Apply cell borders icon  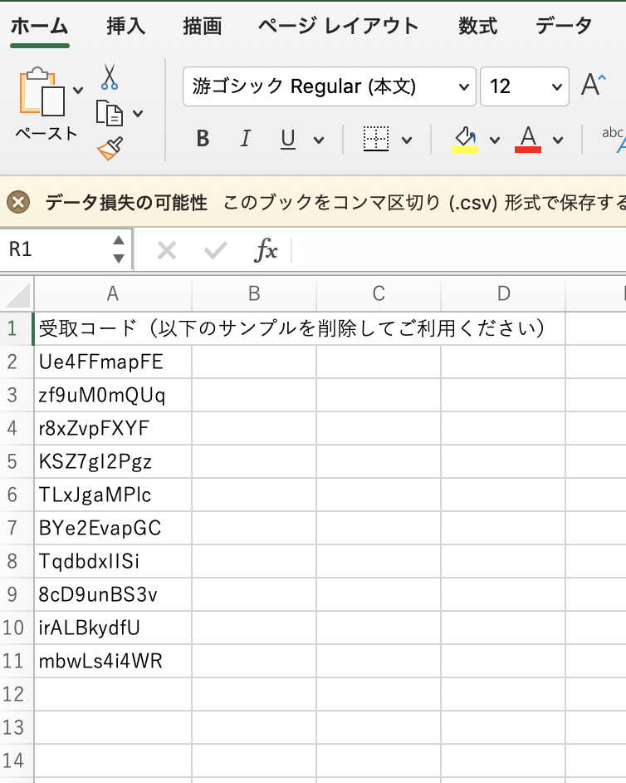(x=375, y=139)
